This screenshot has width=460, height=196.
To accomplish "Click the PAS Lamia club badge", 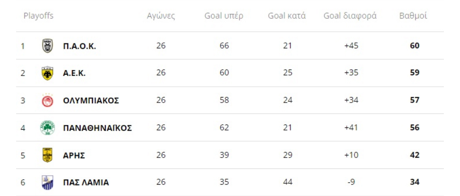I will 47,182.
